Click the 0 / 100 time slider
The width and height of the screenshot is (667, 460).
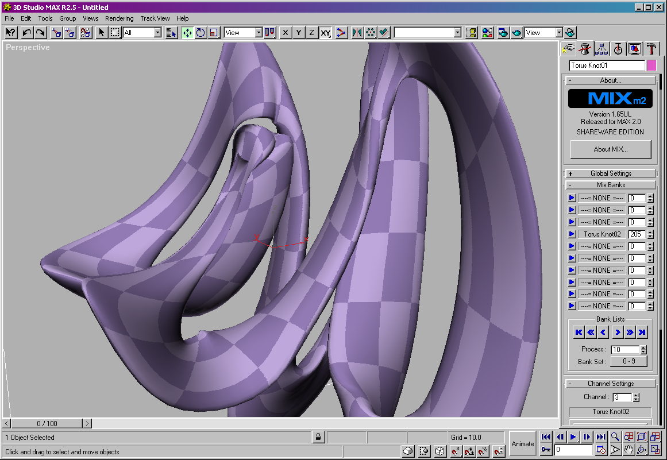(x=47, y=423)
